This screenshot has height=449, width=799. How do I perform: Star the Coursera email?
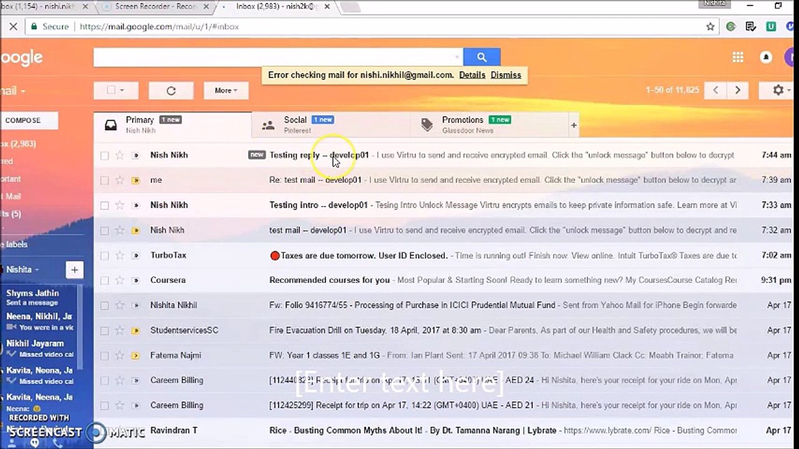tap(120, 280)
